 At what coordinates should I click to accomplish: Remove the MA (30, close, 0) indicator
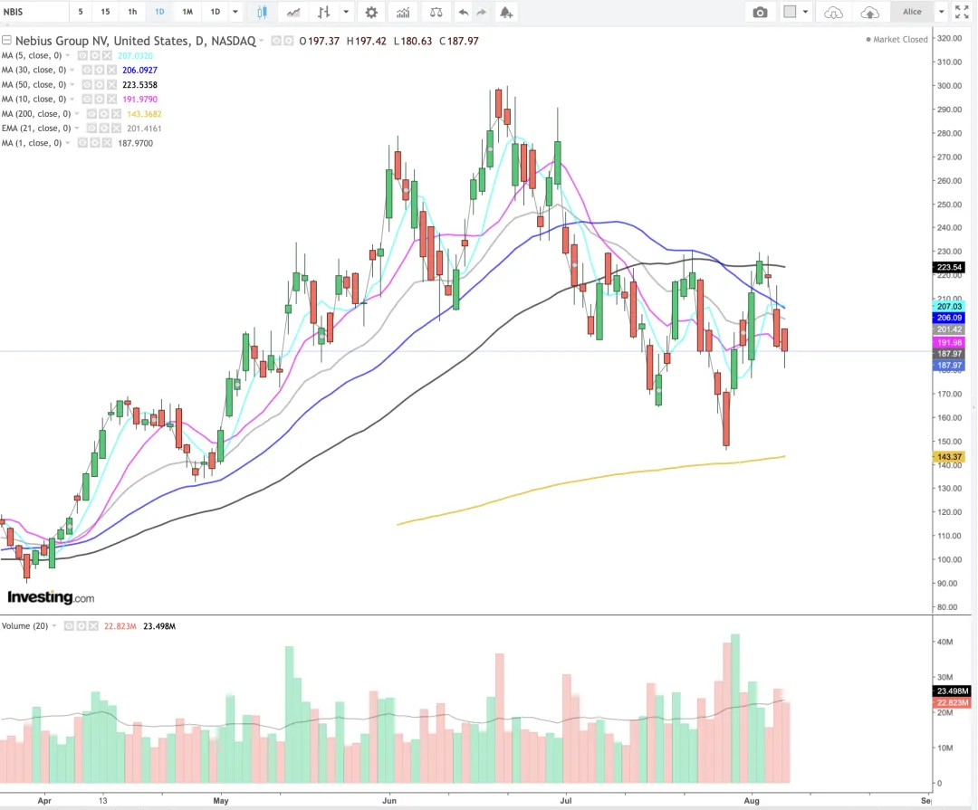point(111,70)
